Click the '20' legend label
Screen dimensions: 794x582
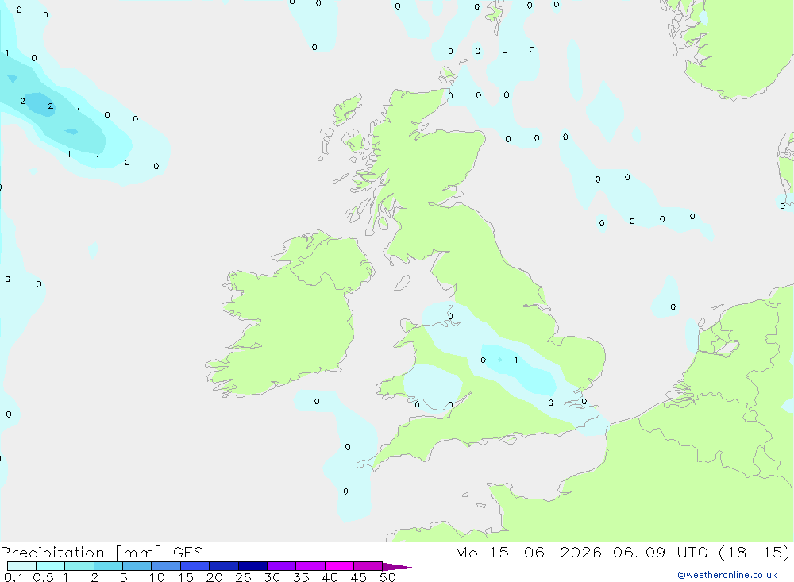(214, 577)
